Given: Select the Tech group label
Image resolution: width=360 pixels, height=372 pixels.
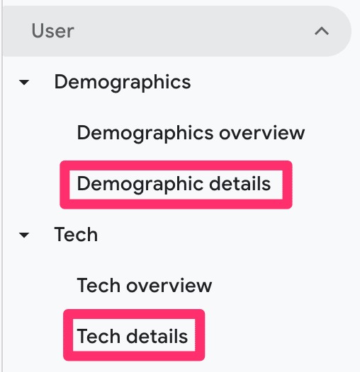Looking at the screenshot, I should coord(76,234).
